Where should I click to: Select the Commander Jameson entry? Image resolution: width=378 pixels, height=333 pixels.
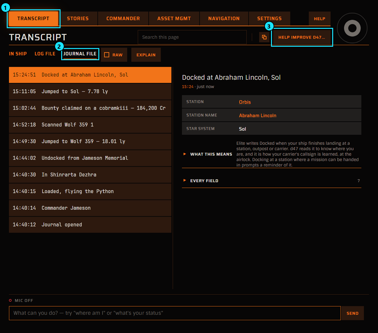point(90,208)
